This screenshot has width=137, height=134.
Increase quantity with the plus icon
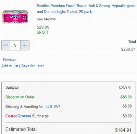[25, 45]
